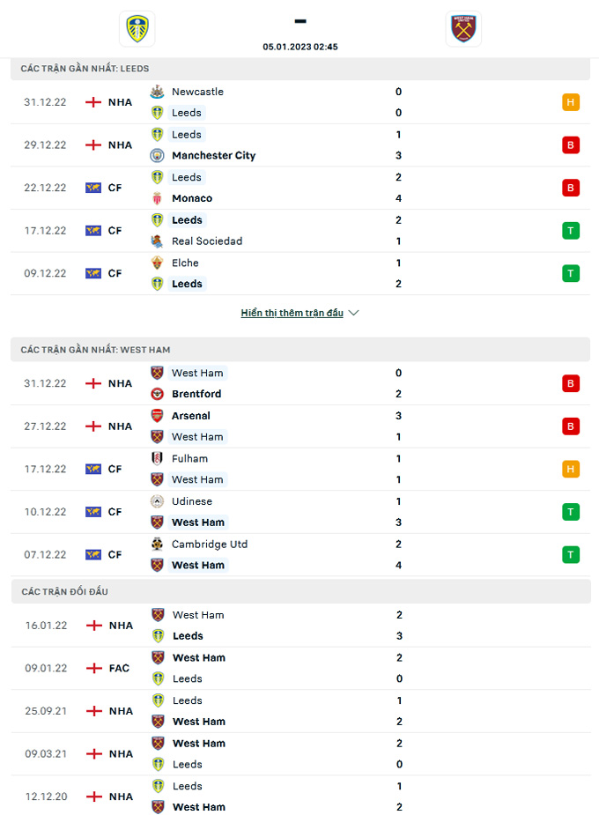Expand list with 'Hiển thị thêm trận đấu' chevron

click(x=354, y=313)
